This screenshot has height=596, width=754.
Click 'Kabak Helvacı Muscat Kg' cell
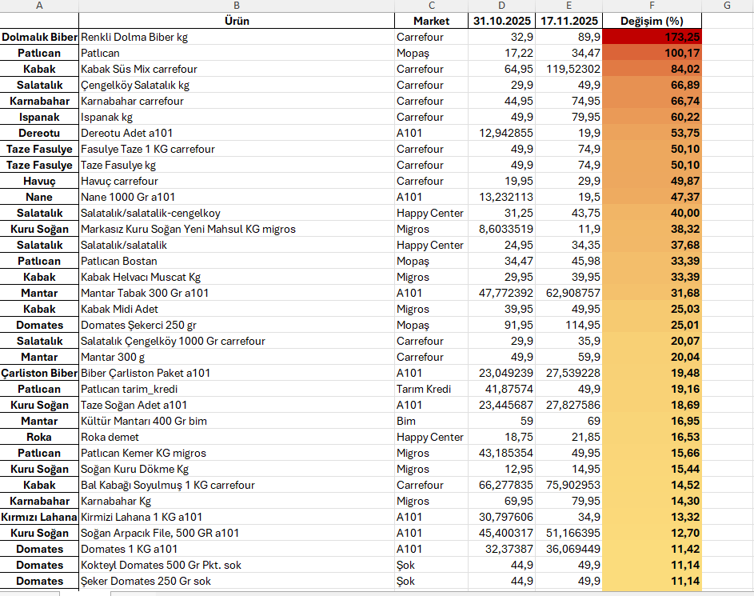tap(237, 277)
